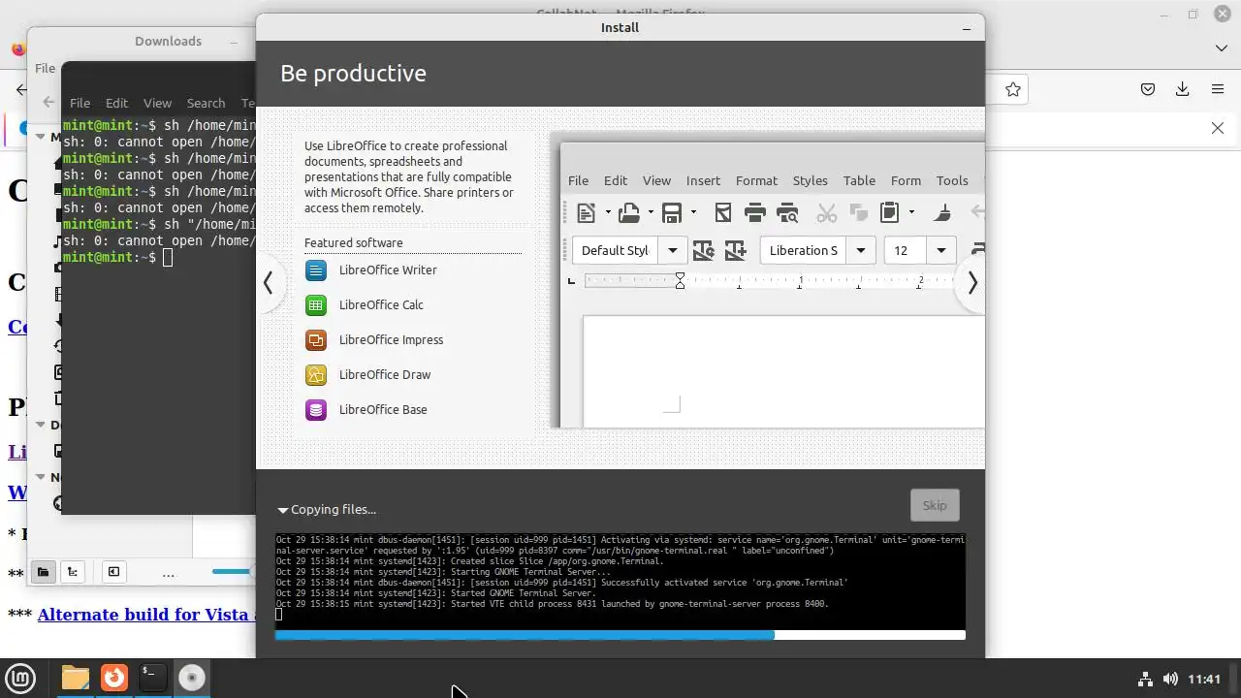Click the New document dropdown arrow in preview
1241x698 pixels.
[x=607, y=213]
